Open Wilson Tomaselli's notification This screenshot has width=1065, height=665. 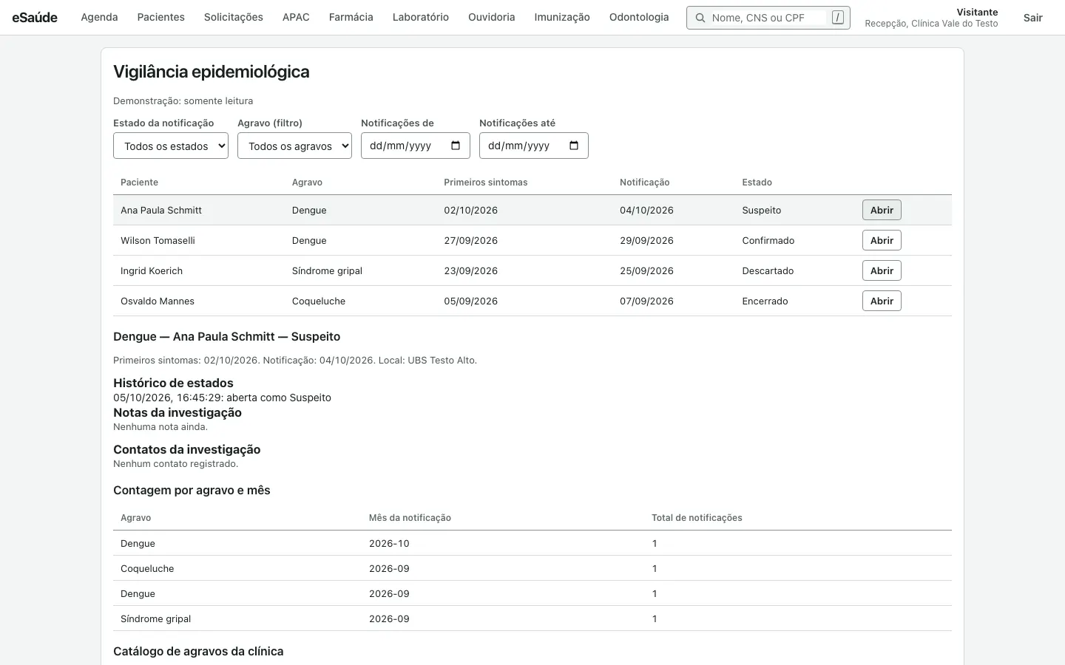coord(882,240)
